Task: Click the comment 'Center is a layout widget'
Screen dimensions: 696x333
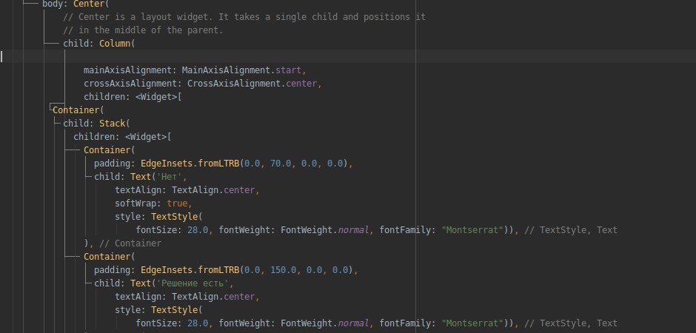Action: pyautogui.click(x=244, y=17)
